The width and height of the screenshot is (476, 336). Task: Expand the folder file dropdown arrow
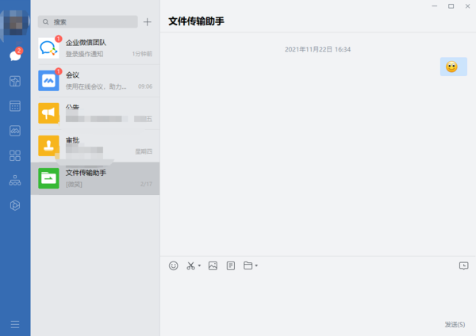point(256,265)
